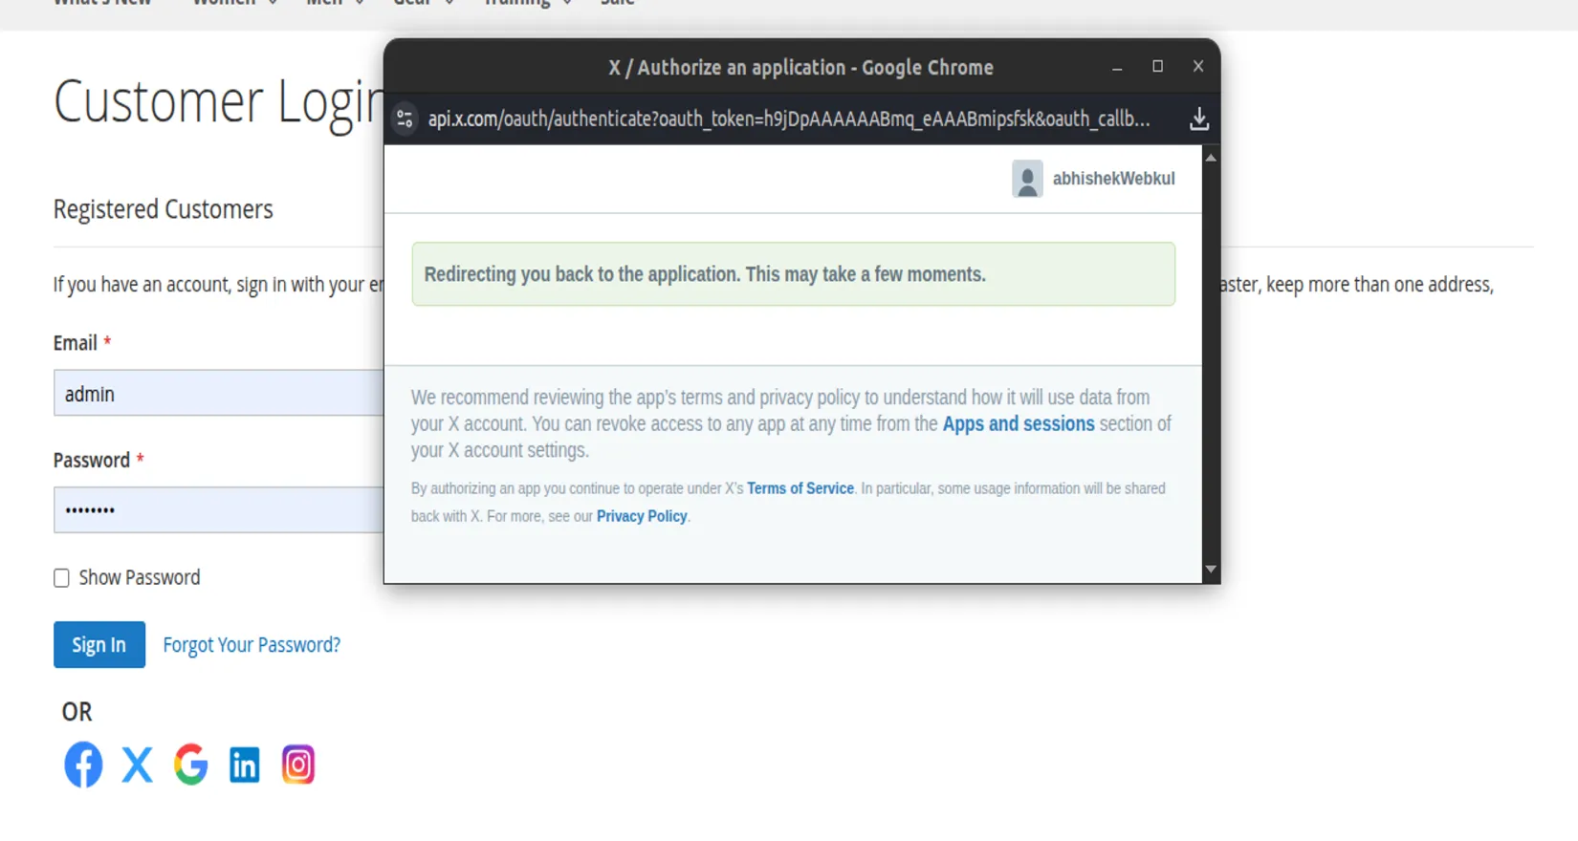The image size is (1578, 841).
Task: Sign in with the X icon
Action: click(137, 765)
